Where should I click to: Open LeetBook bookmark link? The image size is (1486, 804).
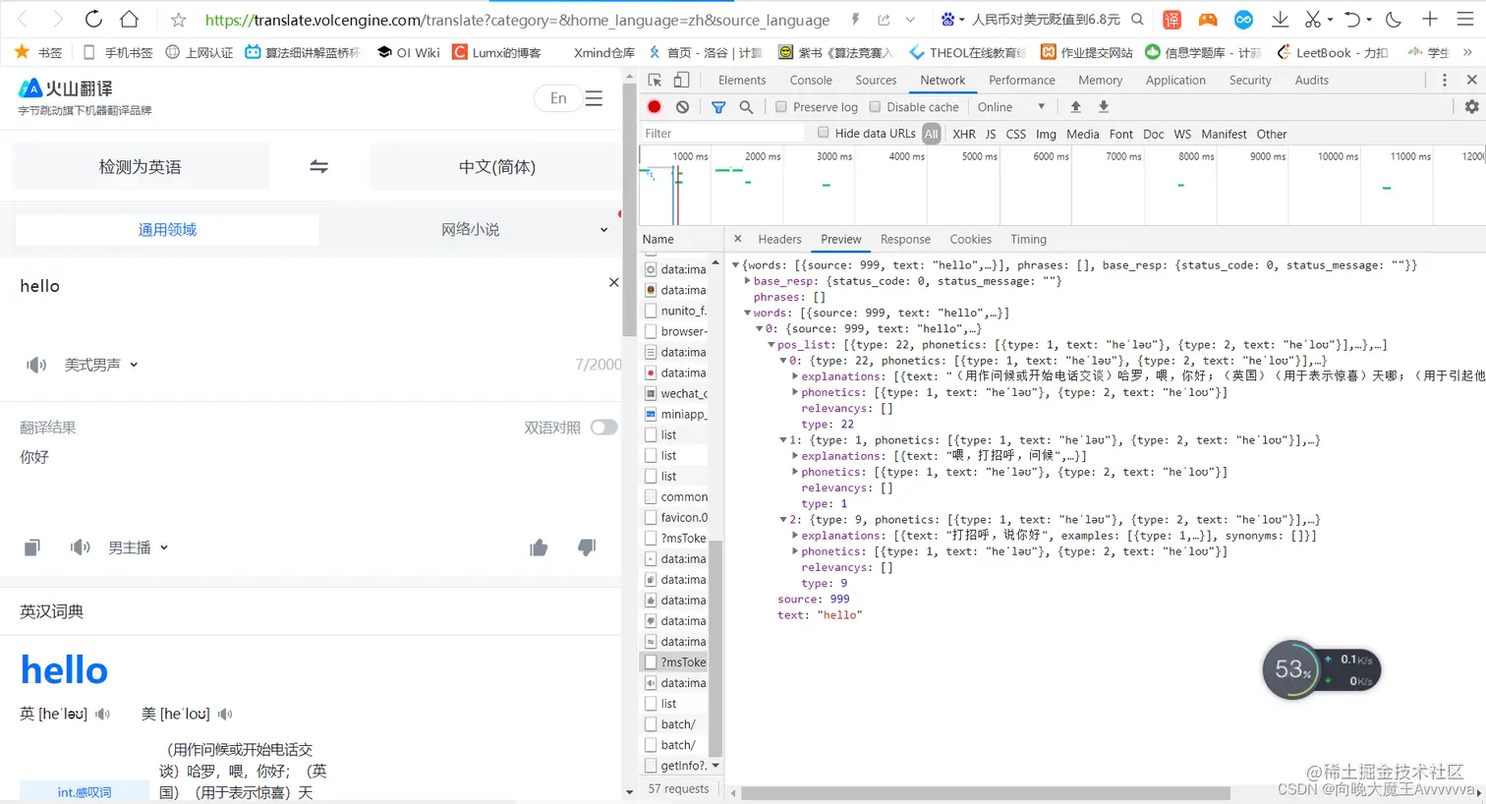coord(1333,52)
